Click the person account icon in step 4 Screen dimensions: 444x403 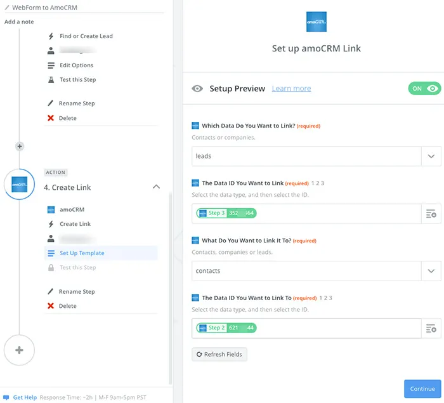51,239
